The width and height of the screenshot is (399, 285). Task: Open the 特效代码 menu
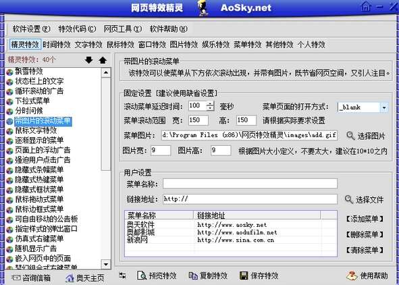tap(77, 29)
